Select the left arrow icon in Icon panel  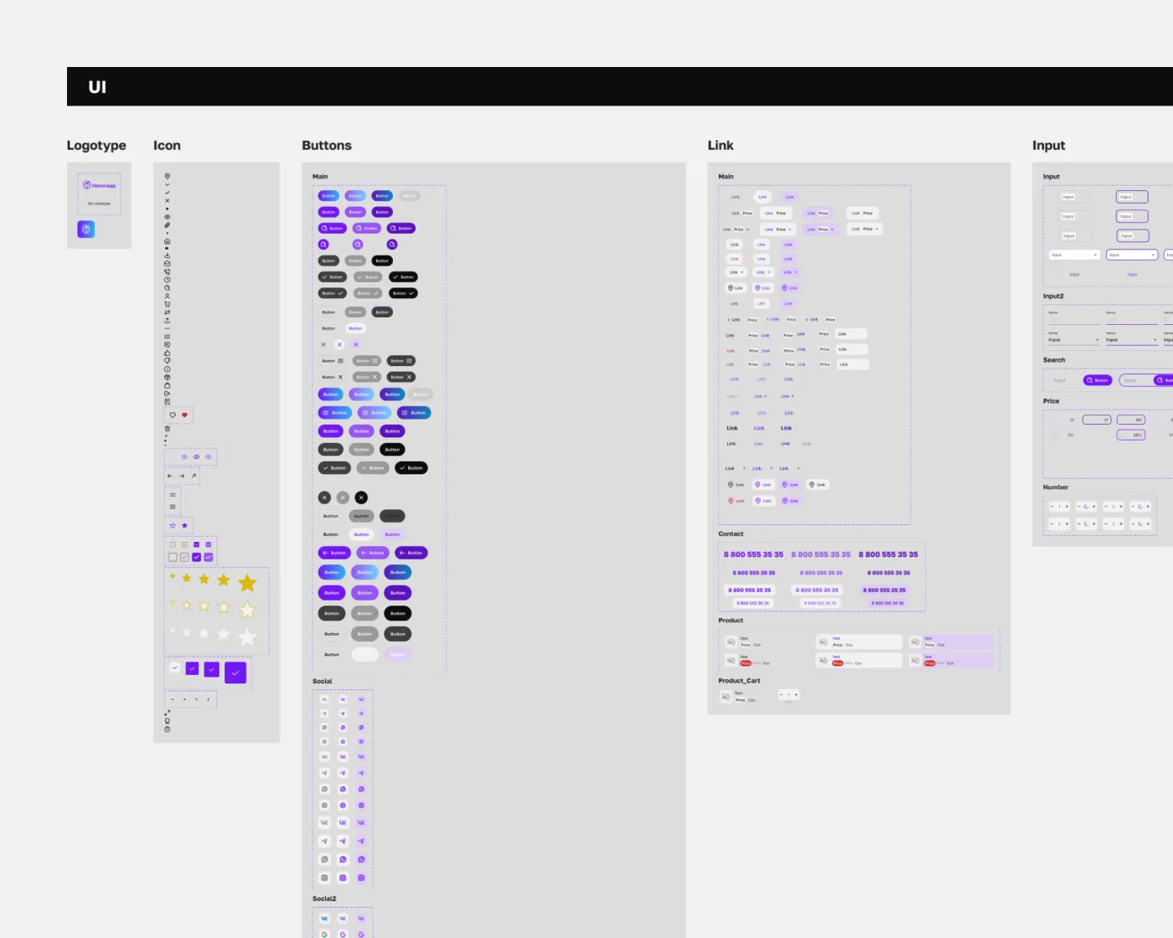coord(170,476)
